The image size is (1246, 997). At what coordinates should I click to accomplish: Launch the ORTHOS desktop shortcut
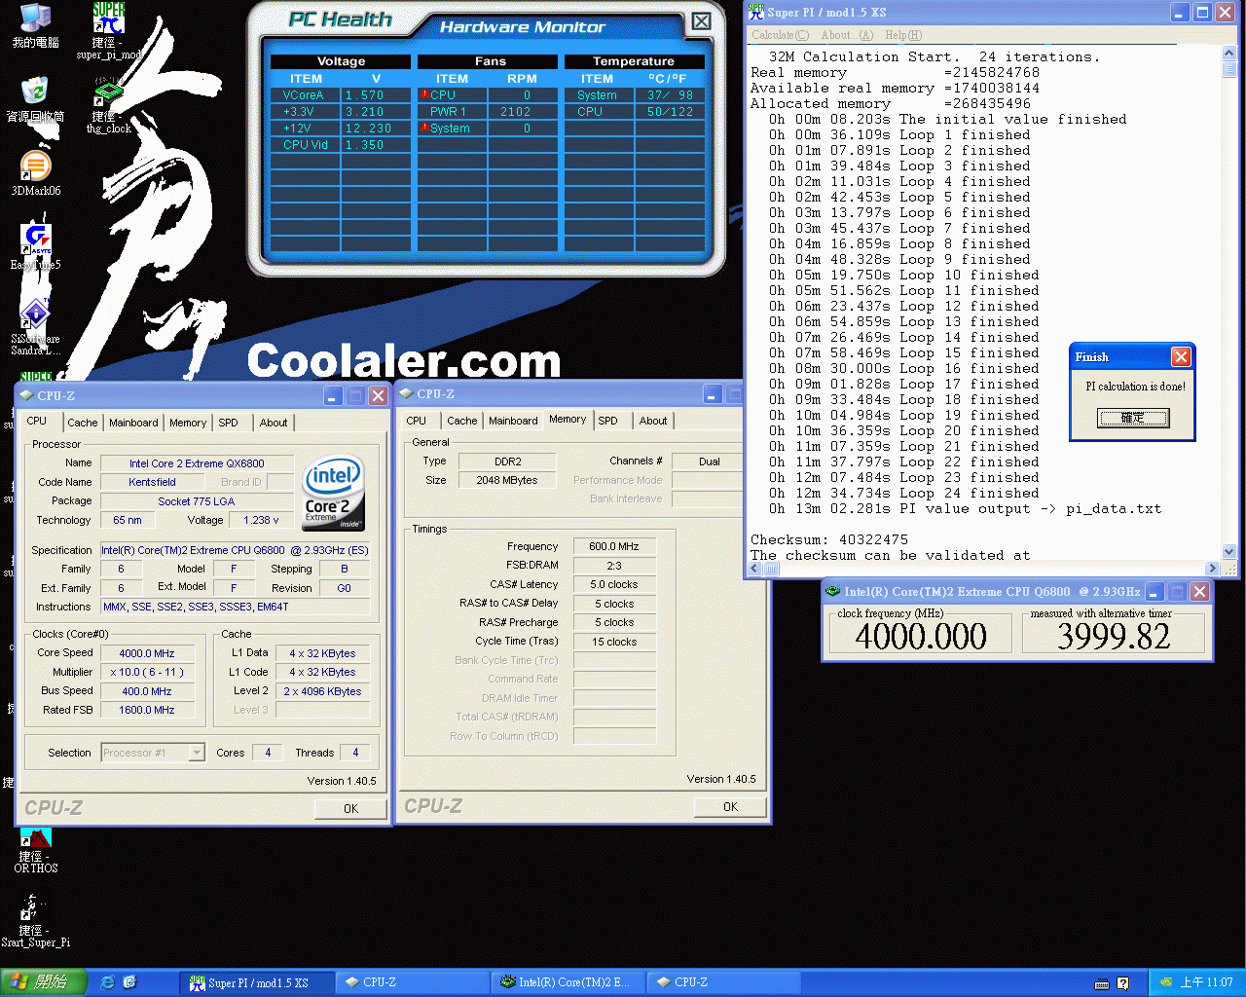pos(35,850)
